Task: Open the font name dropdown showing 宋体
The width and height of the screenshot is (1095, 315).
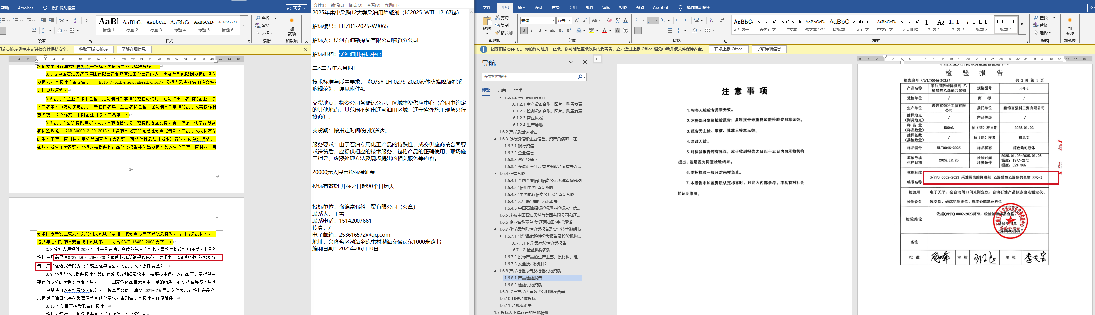Action: coord(553,21)
